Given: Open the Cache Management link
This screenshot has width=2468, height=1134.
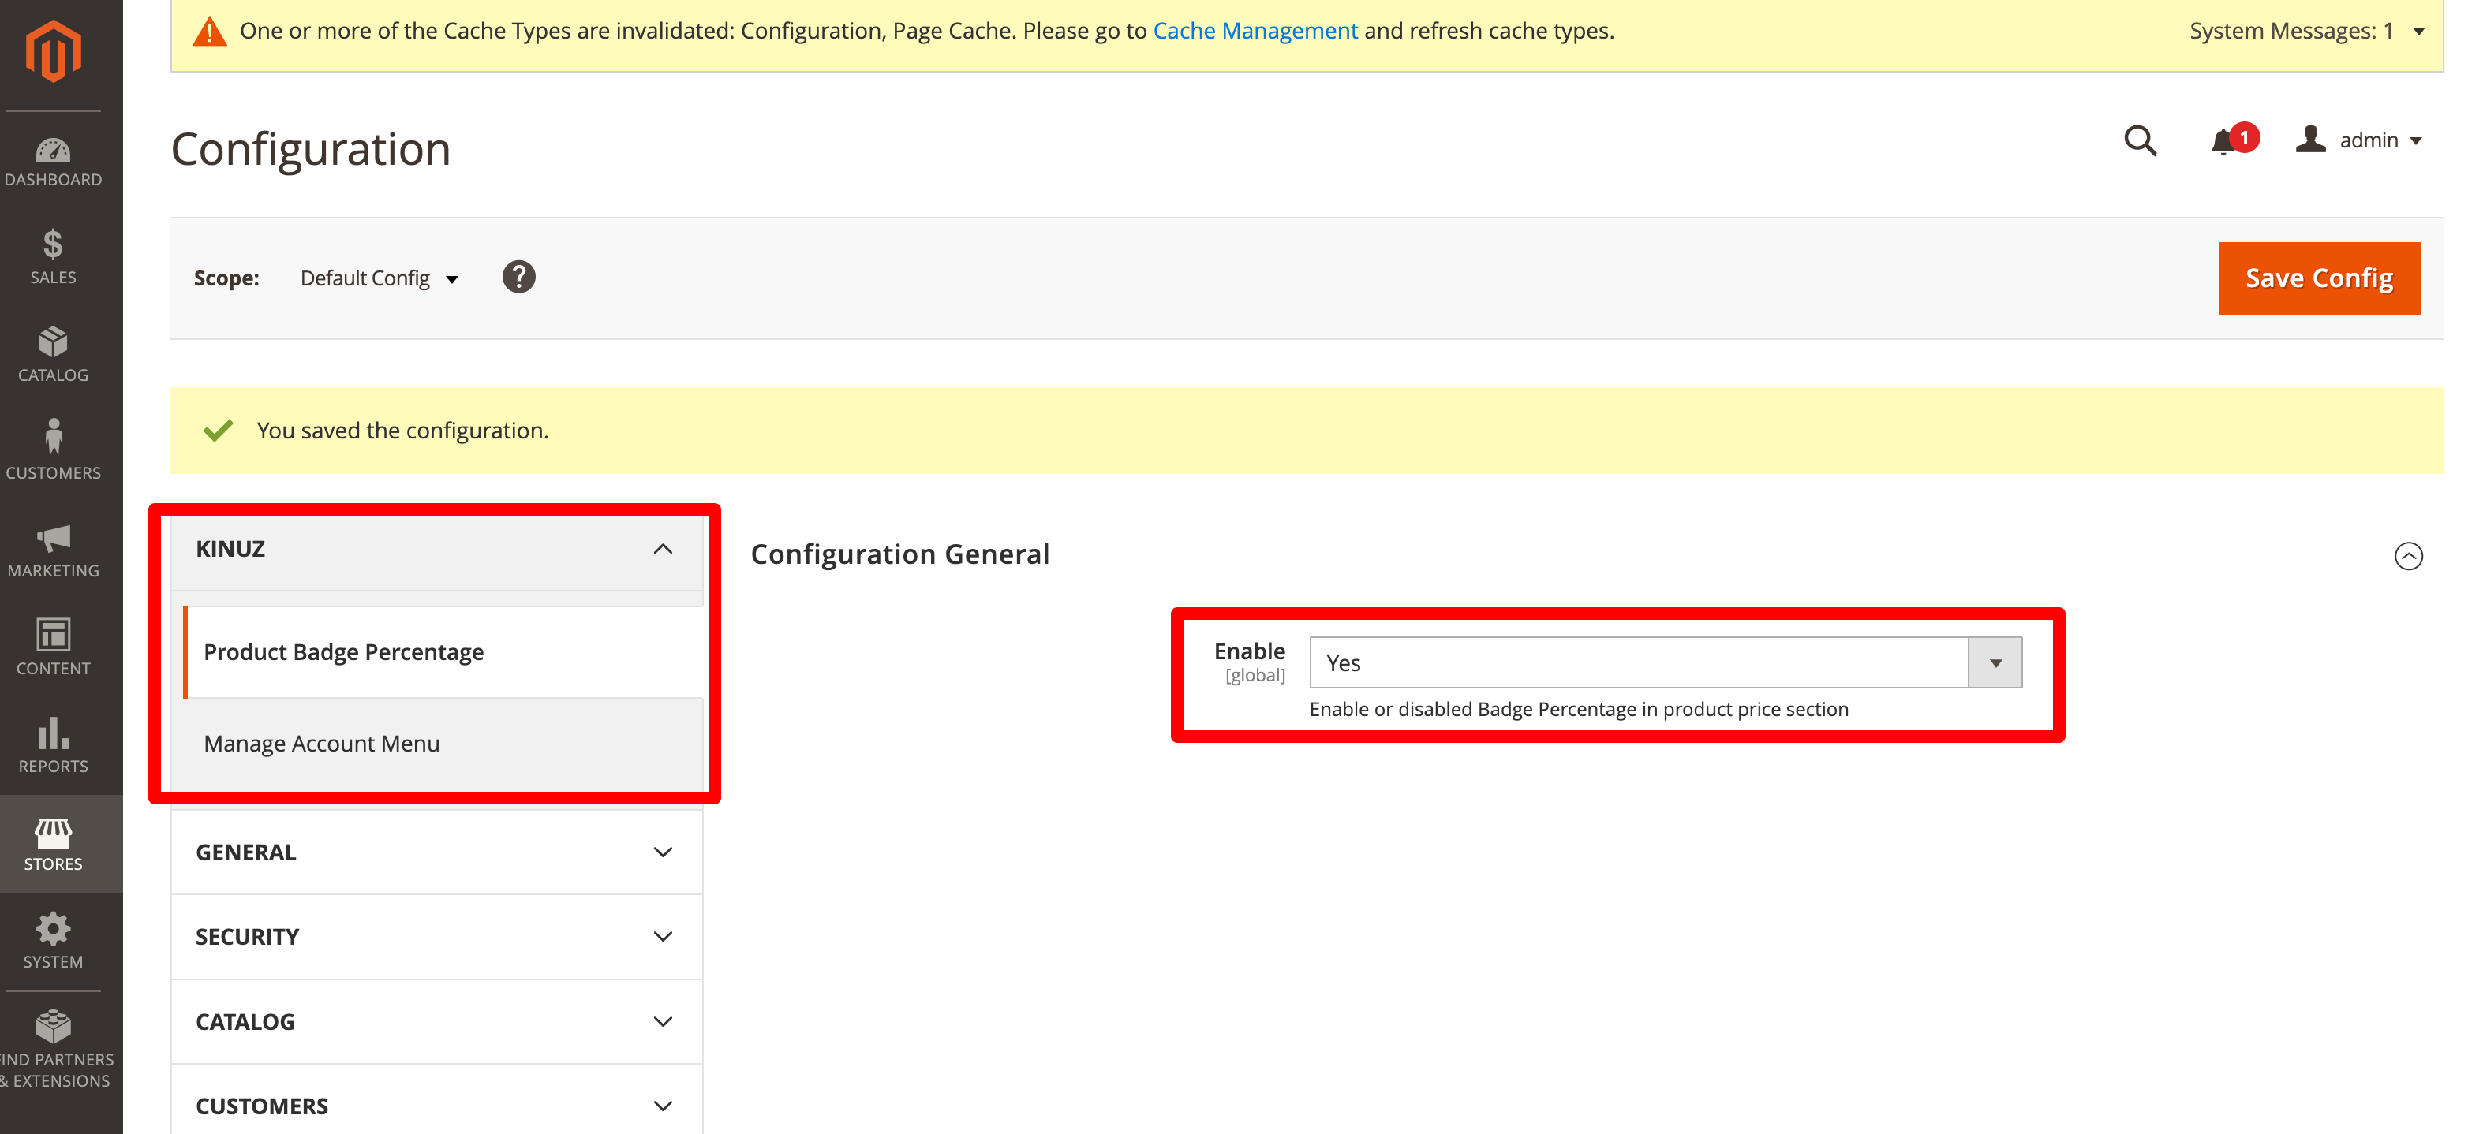Looking at the screenshot, I should point(1255,31).
